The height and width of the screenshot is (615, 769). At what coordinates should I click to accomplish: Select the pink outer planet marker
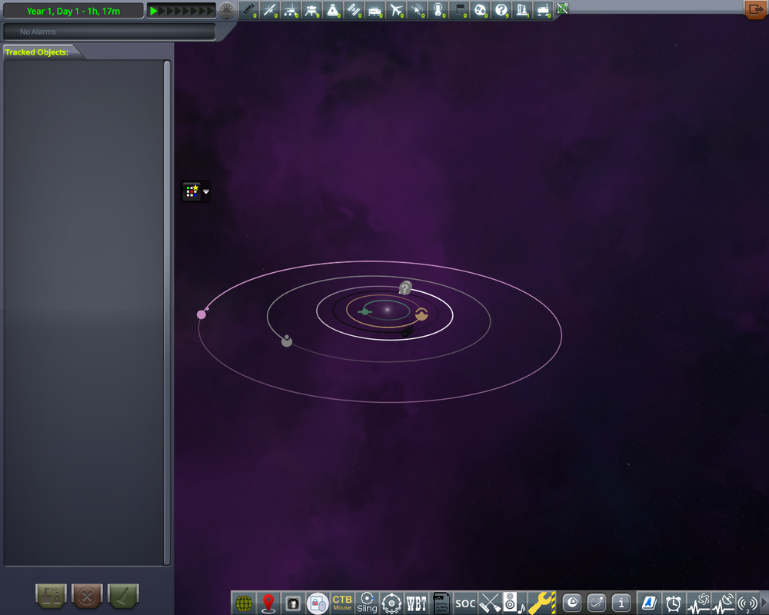(201, 314)
